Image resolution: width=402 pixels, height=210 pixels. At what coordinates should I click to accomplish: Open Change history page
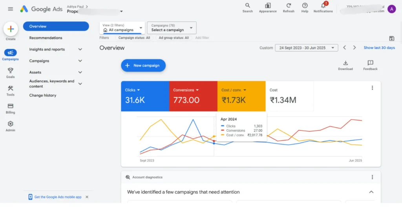pos(42,96)
